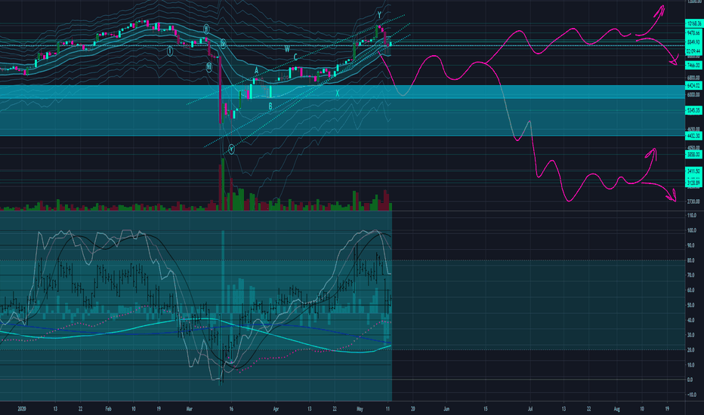
Task: Click the 4432.30 price label
Action: (693, 136)
